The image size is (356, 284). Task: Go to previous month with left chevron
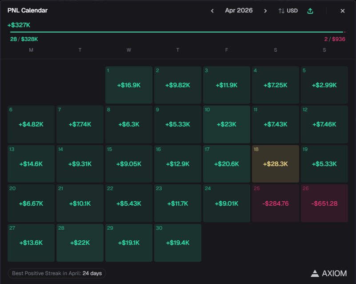click(x=212, y=11)
